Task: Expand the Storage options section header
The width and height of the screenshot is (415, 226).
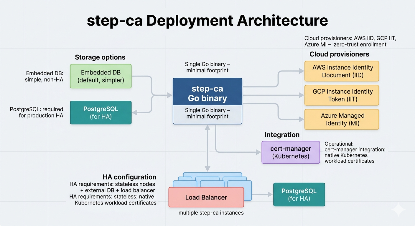Action: coord(100,57)
